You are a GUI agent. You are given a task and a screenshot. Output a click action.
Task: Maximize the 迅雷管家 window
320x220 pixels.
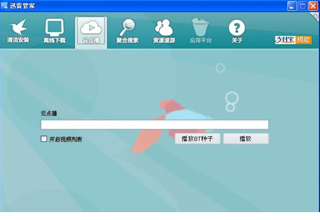(302, 6)
